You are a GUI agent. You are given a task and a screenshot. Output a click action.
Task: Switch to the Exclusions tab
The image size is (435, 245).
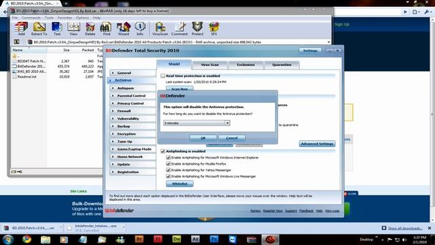point(245,65)
